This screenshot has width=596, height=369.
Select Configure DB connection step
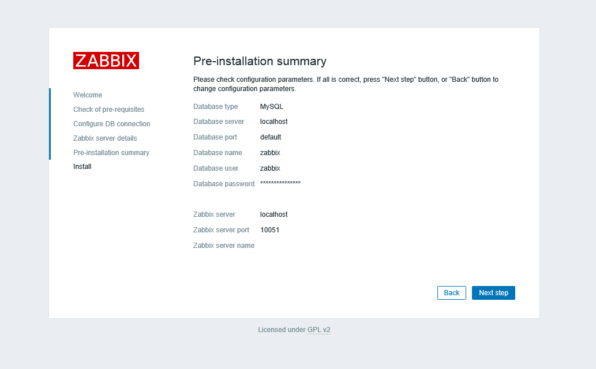click(112, 124)
